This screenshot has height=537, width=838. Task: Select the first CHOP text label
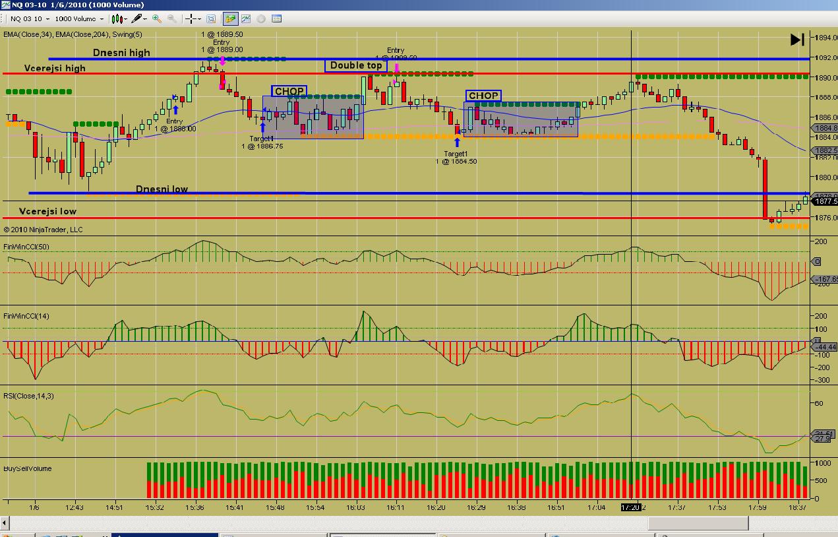(289, 91)
